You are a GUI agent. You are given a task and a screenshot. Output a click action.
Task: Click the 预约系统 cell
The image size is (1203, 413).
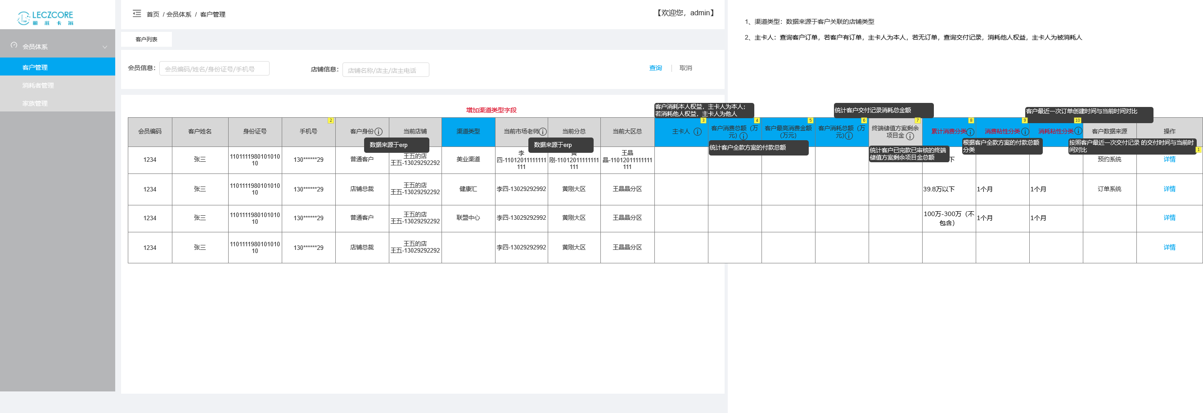pos(1109,160)
